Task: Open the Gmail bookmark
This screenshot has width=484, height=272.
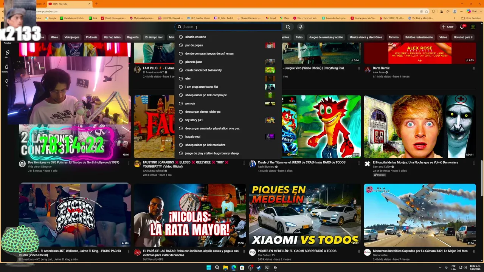Action: point(270,18)
